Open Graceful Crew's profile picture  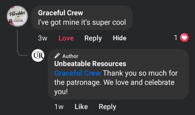click(17, 16)
